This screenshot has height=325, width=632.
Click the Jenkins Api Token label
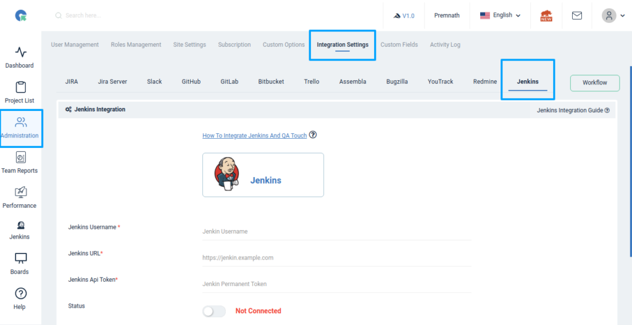[92, 279]
